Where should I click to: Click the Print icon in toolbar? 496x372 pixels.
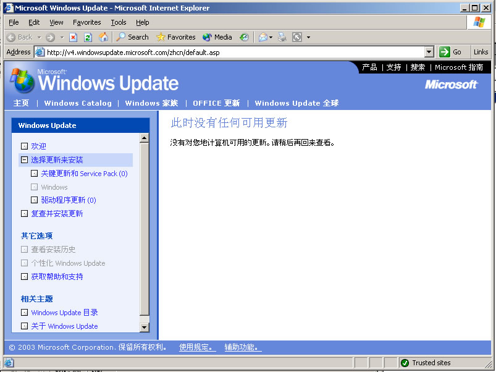[x=282, y=37]
